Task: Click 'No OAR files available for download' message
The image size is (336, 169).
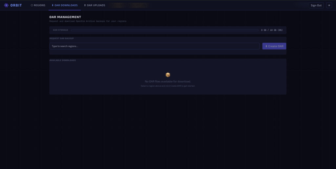Action: (x=168, y=81)
